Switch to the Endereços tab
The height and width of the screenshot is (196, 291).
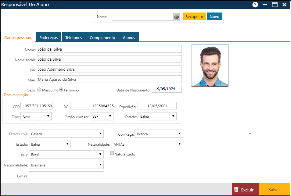48,37
